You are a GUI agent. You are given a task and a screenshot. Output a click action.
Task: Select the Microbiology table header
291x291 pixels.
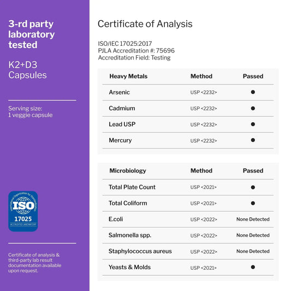tap(128, 171)
